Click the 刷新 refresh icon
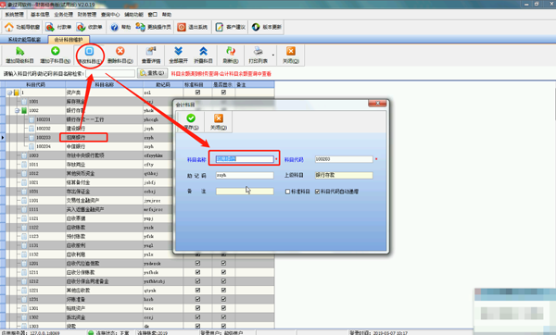This screenshot has height=335, width=556. click(x=231, y=51)
